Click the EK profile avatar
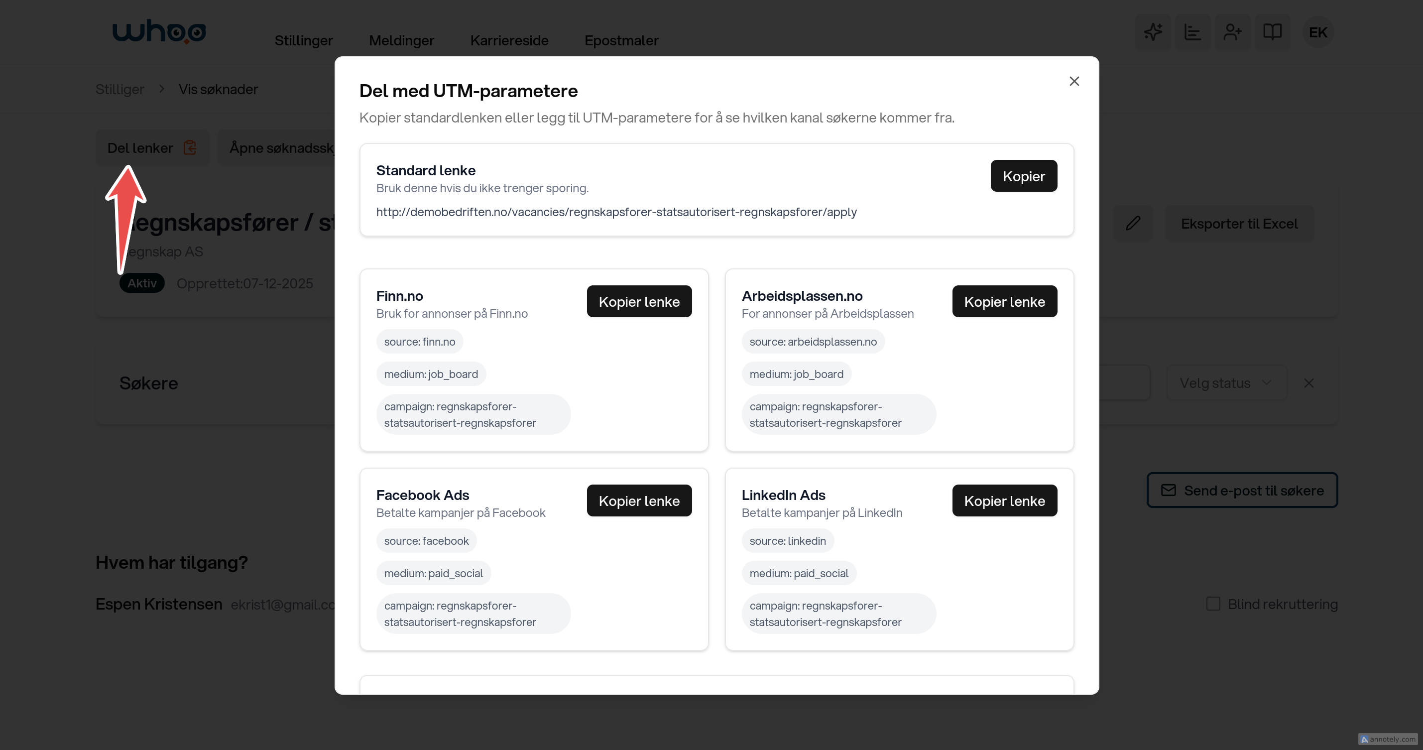Viewport: 1423px width, 750px height. click(1317, 32)
